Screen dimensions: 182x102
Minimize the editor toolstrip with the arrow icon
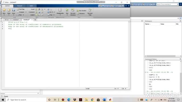coord(129,6)
